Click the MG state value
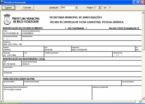 (x=137, y=50)
